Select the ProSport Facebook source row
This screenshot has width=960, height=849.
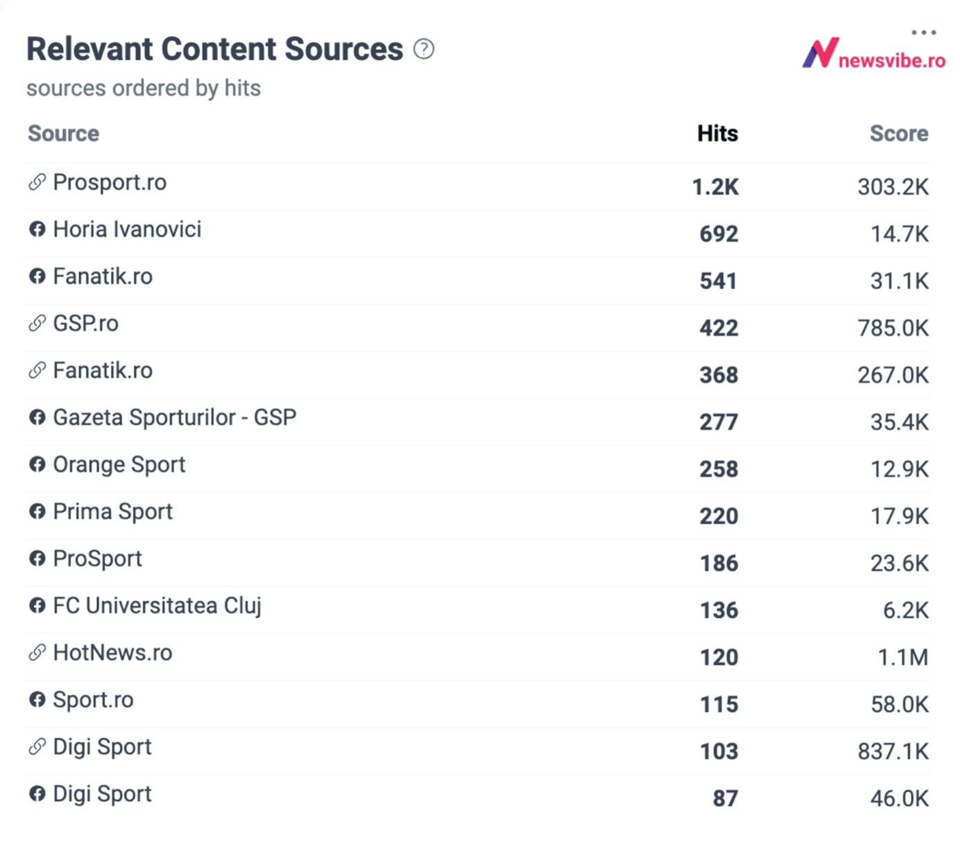pos(97,559)
